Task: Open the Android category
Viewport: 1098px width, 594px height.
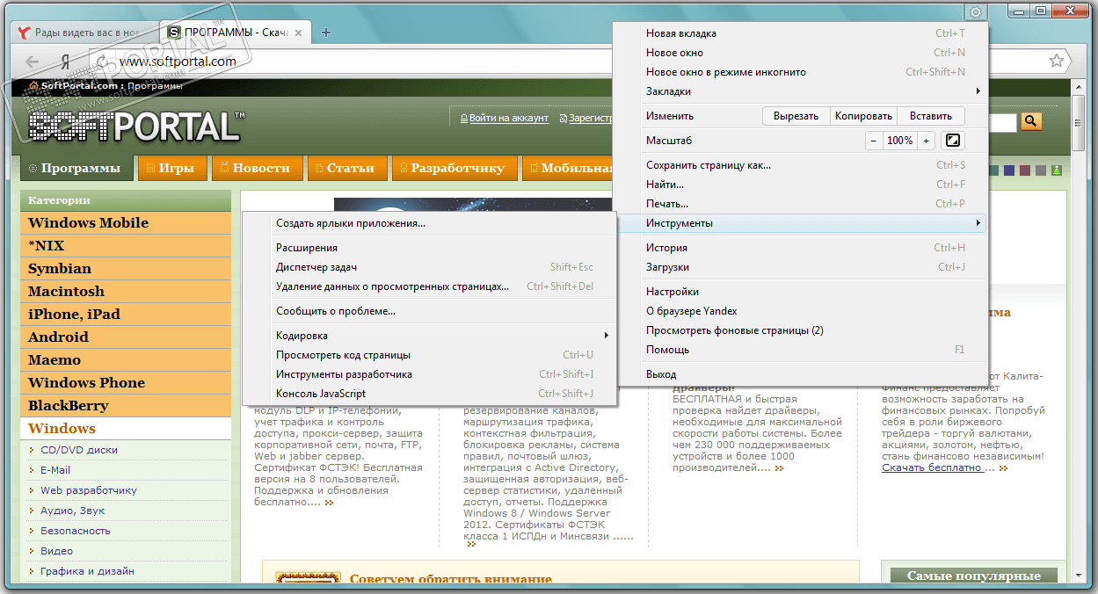Action: (x=125, y=337)
